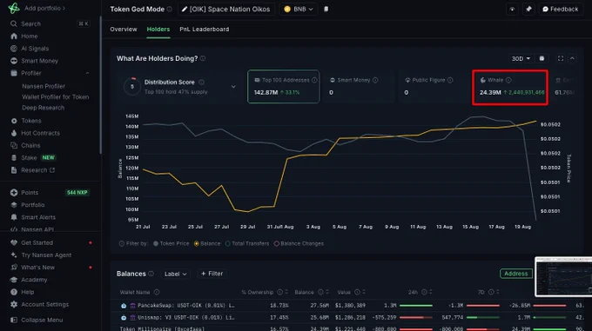Open the Label dropdown in Balances
592x331 pixels.
coord(175,274)
